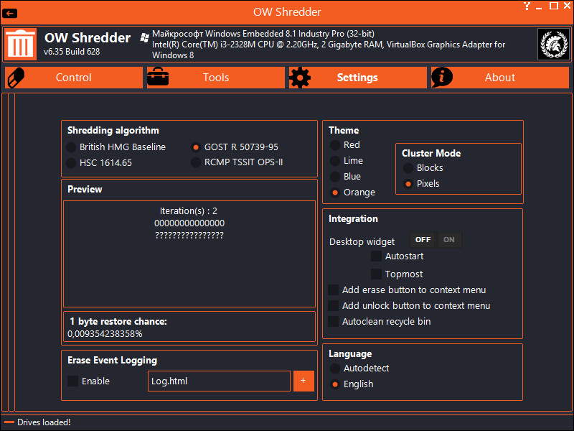Click the eraser icon on Control tab
The width and height of the screenshot is (574, 431).
pyautogui.click(x=16, y=78)
